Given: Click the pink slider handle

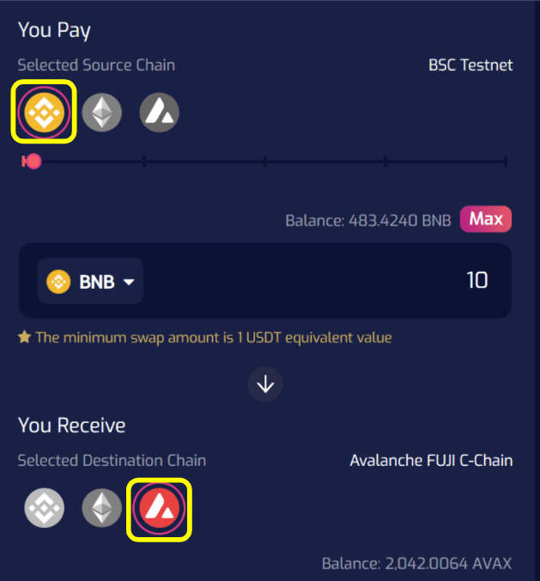Looking at the screenshot, I should [33, 161].
